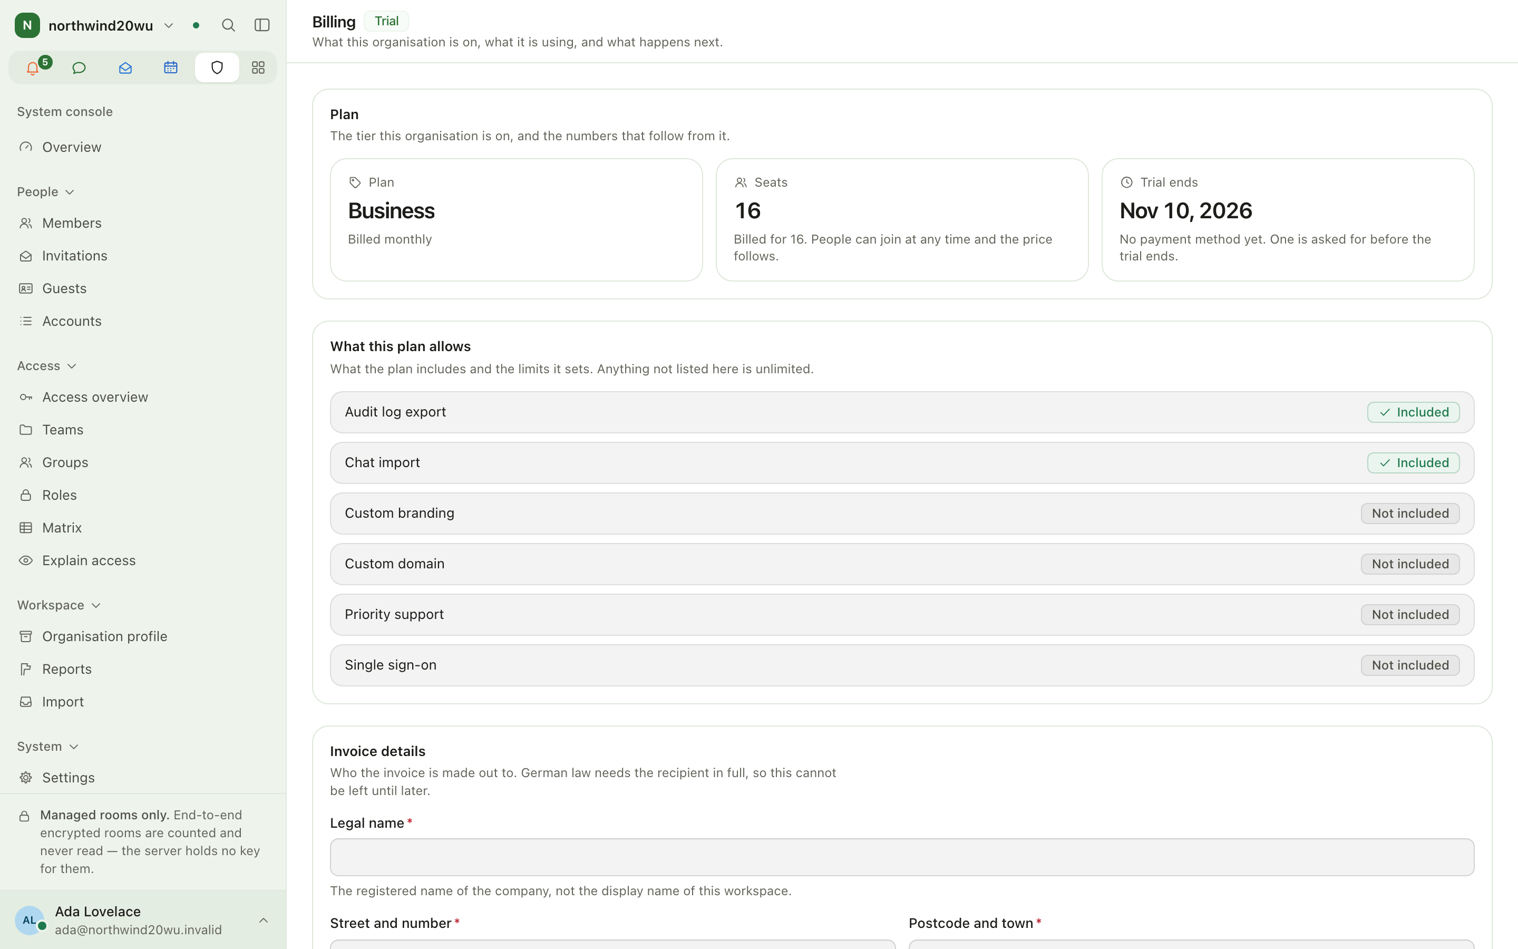The image size is (1518, 949).
Task: Open the chat bubble icon
Action: [79, 68]
